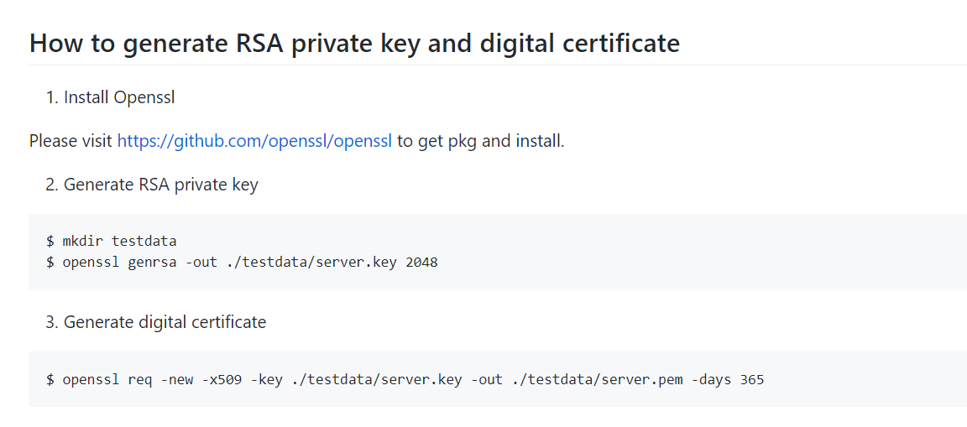Click the "Generate digital certificate" step
The height and width of the screenshot is (427, 967).
point(165,322)
